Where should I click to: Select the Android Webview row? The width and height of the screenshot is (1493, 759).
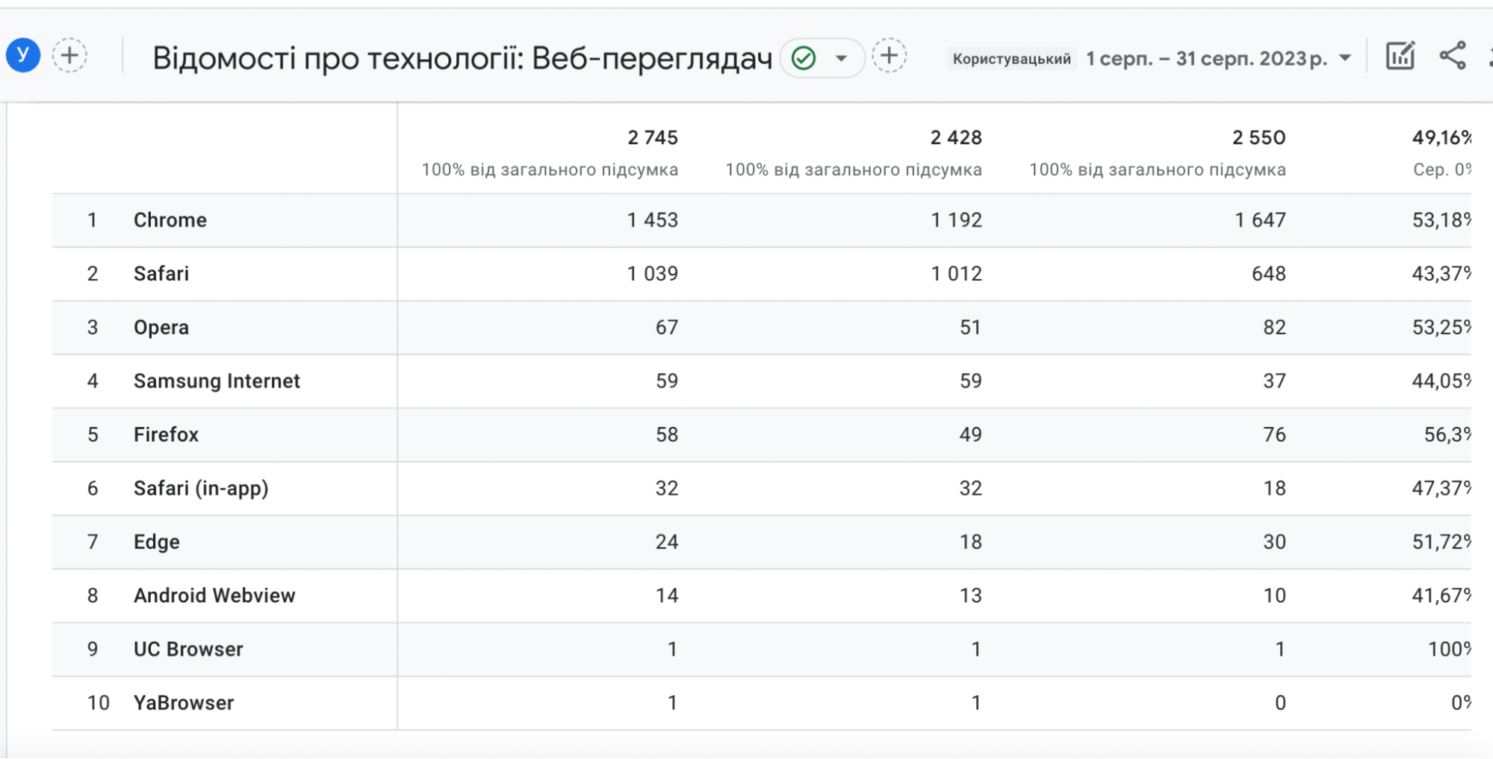[214, 596]
